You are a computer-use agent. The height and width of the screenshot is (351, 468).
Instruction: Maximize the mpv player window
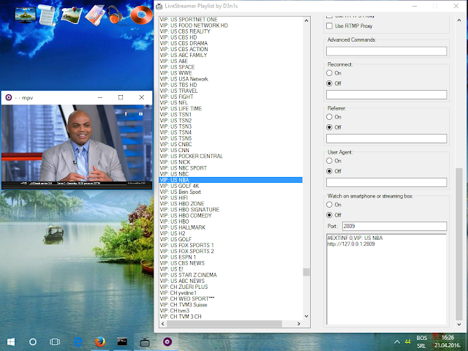pos(121,97)
